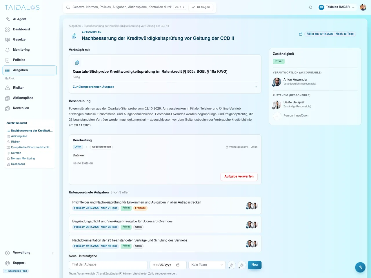Screen dimensions: 371x278
Task: Click the 'Aufgaben' breadcrumb link
Action: pos(75,26)
